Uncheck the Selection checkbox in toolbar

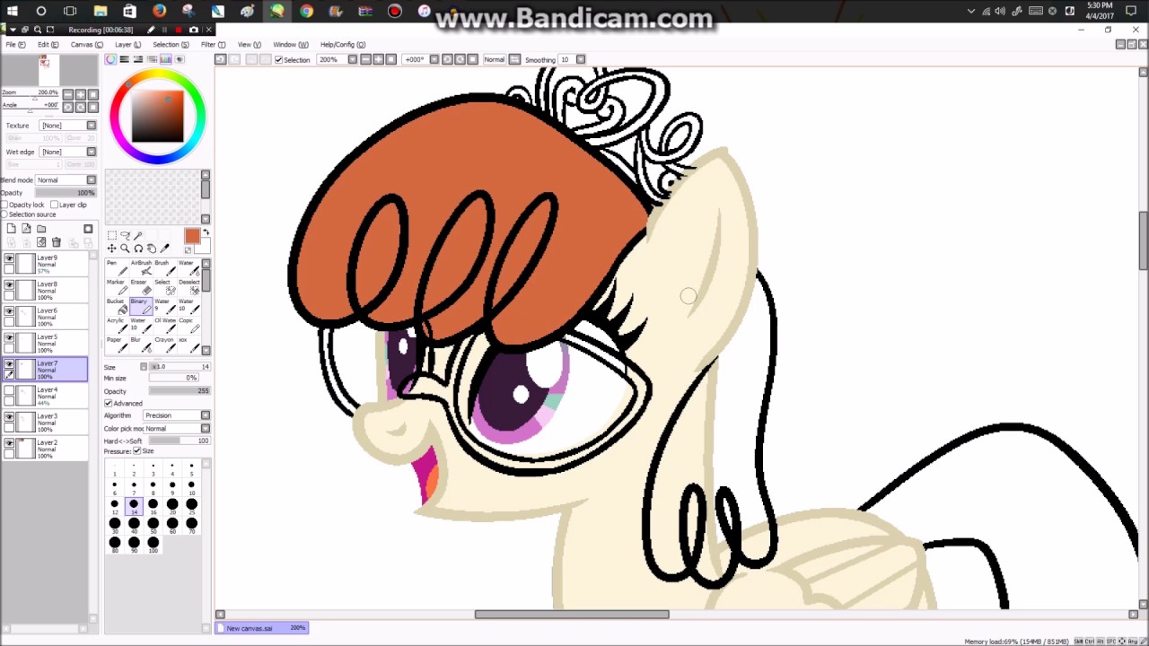tap(278, 60)
